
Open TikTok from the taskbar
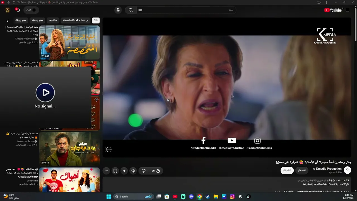(x=249, y=197)
